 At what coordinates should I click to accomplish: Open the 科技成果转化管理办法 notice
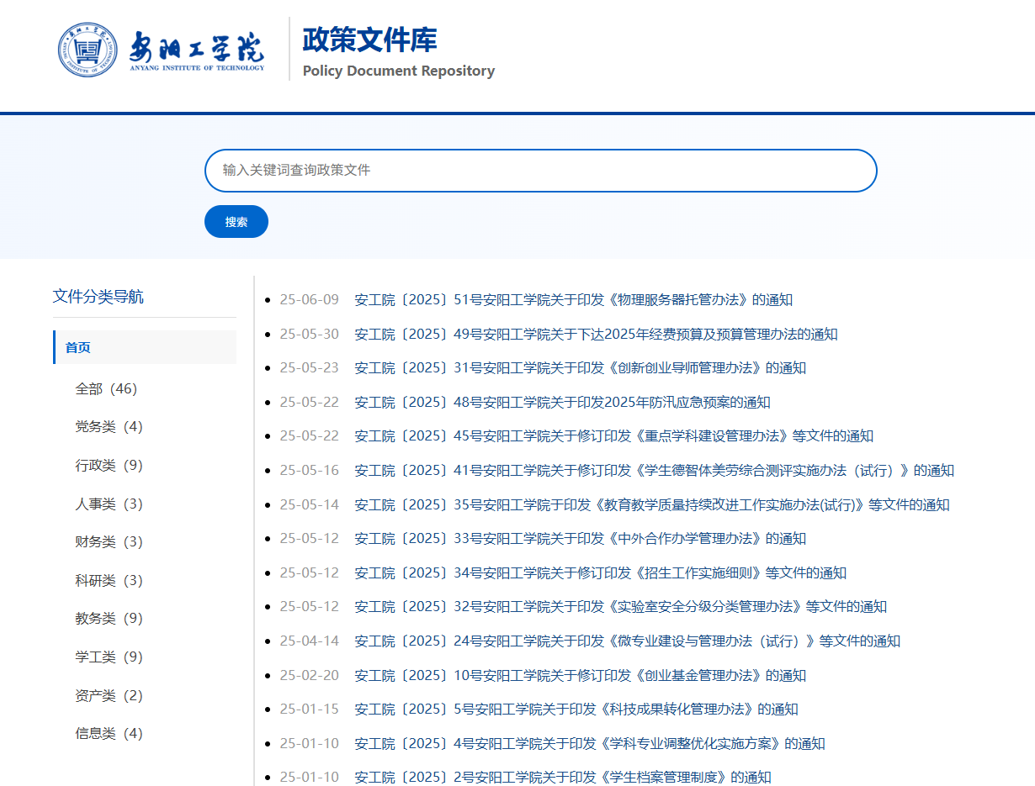(576, 710)
